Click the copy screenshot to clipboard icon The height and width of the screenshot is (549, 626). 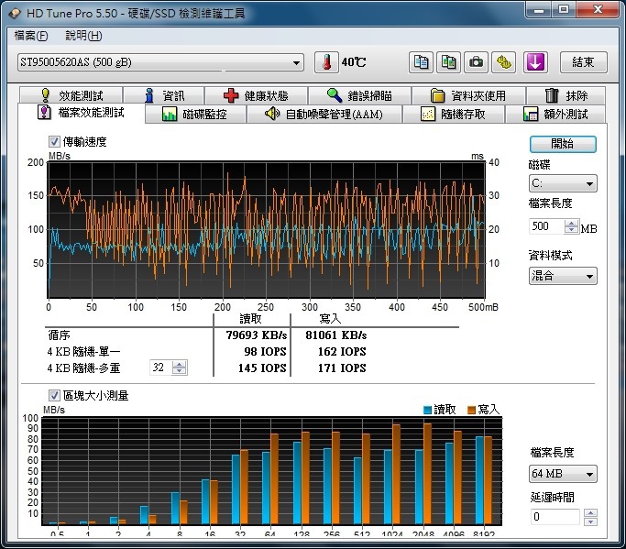click(x=448, y=62)
